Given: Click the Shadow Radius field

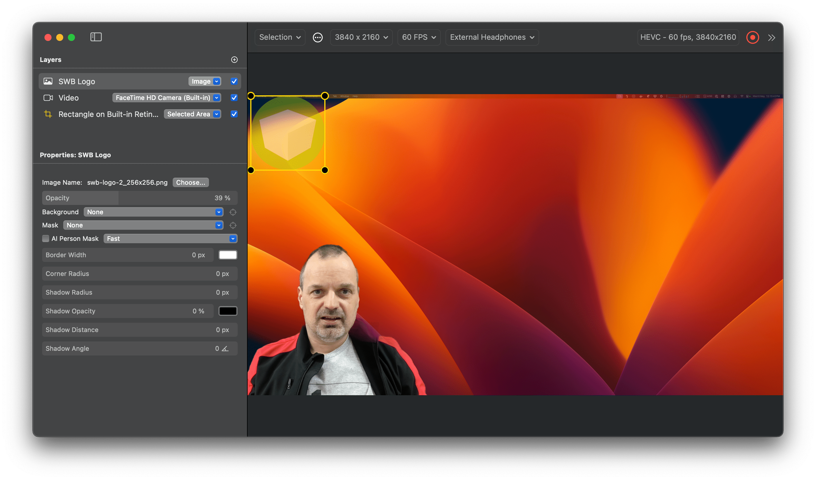Looking at the screenshot, I should tap(140, 292).
